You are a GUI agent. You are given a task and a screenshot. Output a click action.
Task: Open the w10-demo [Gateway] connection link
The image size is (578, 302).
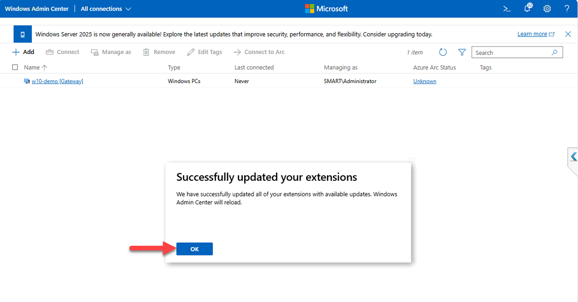tap(57, 81)
